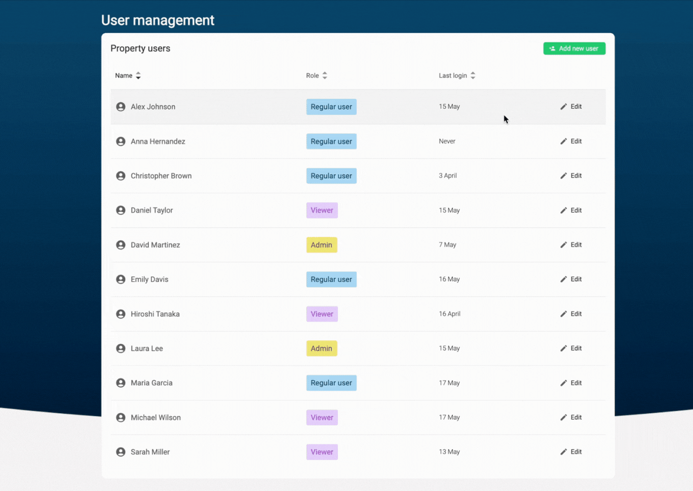Select the name Laura Lee
This screenshot has width=693, height=491.
click(x=147, y=349)
